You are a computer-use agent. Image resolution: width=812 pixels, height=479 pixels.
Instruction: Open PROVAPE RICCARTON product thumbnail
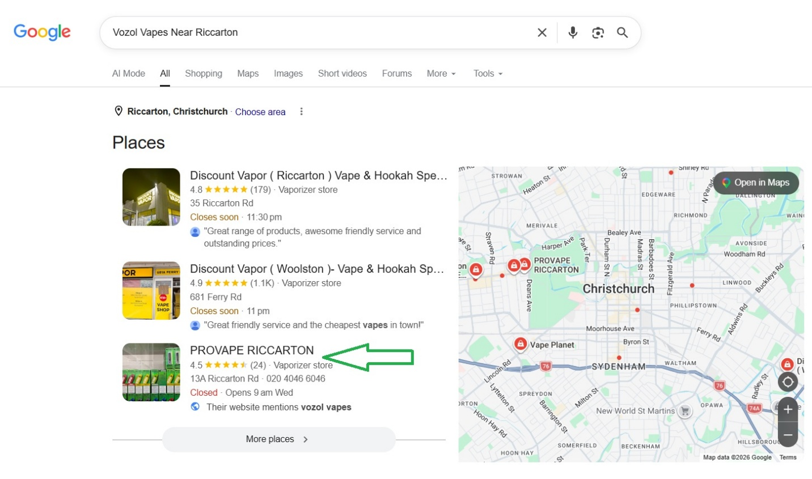point(151,372)
